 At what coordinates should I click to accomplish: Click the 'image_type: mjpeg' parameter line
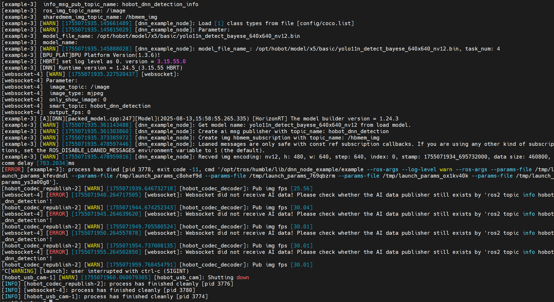coord(76,93)
